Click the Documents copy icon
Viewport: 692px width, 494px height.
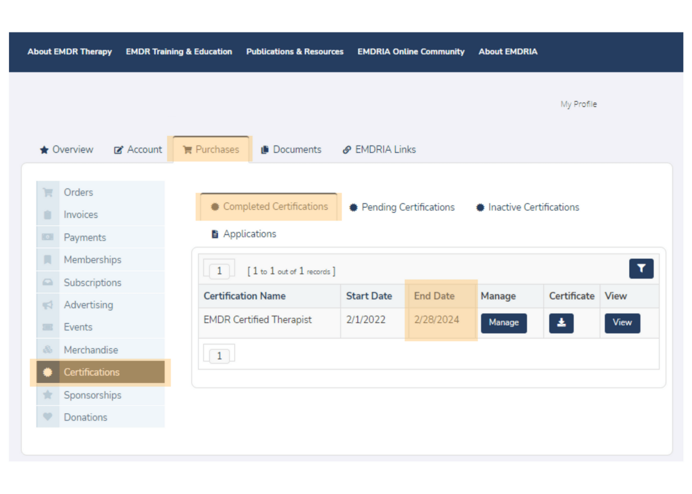click(x=265, y=150)
